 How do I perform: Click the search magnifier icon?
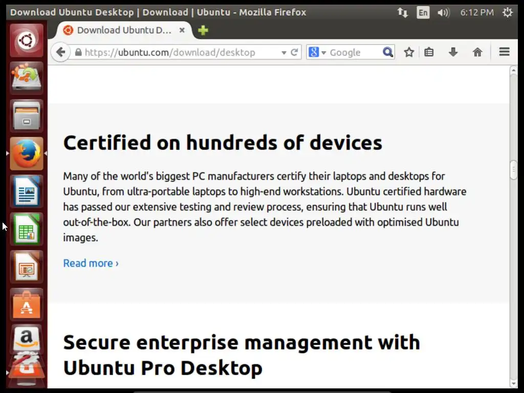[388, 52]
